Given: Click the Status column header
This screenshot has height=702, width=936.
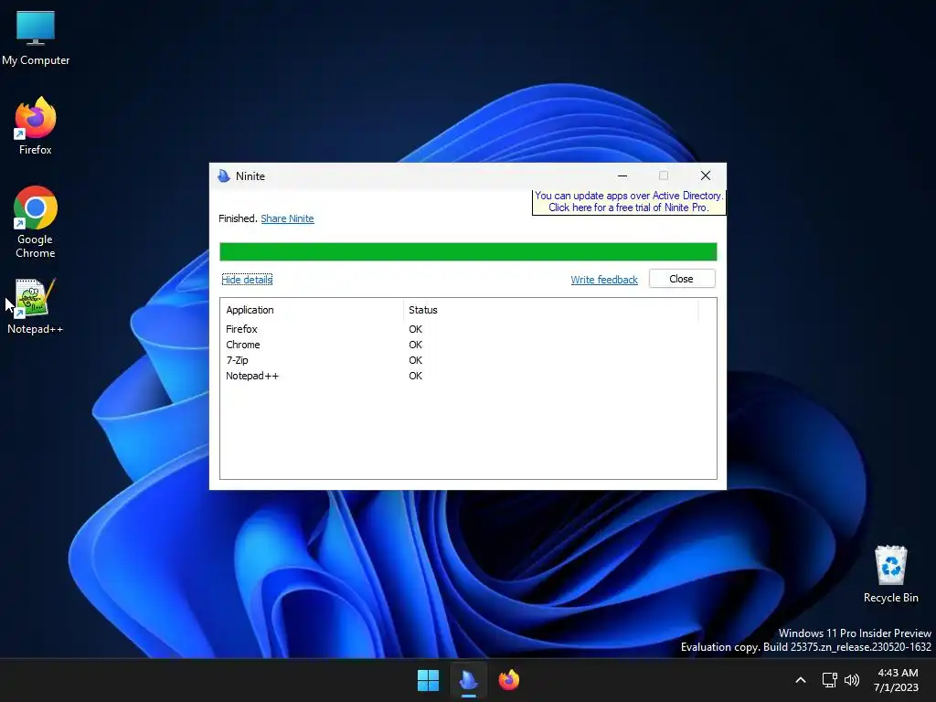Looking at the screenshot, I should pyautogui.click(x=550, y=310).
